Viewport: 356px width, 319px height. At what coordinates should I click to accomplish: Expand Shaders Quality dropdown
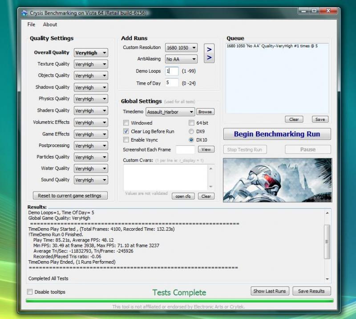pyautogui.click(x=91, y=111)
